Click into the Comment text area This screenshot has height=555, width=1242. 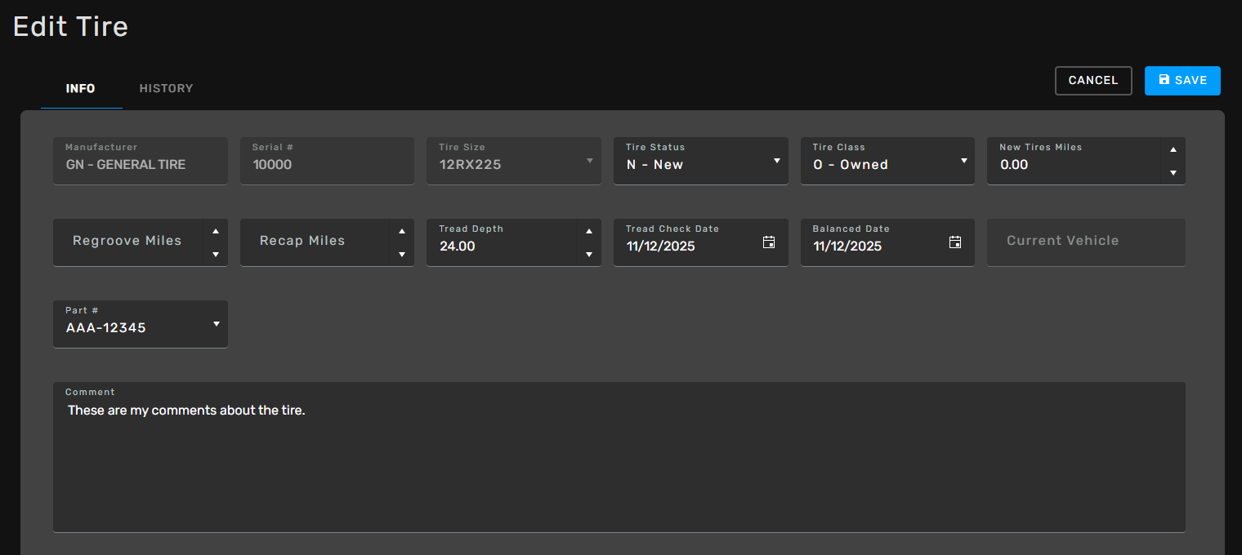(x=619, y=465)
